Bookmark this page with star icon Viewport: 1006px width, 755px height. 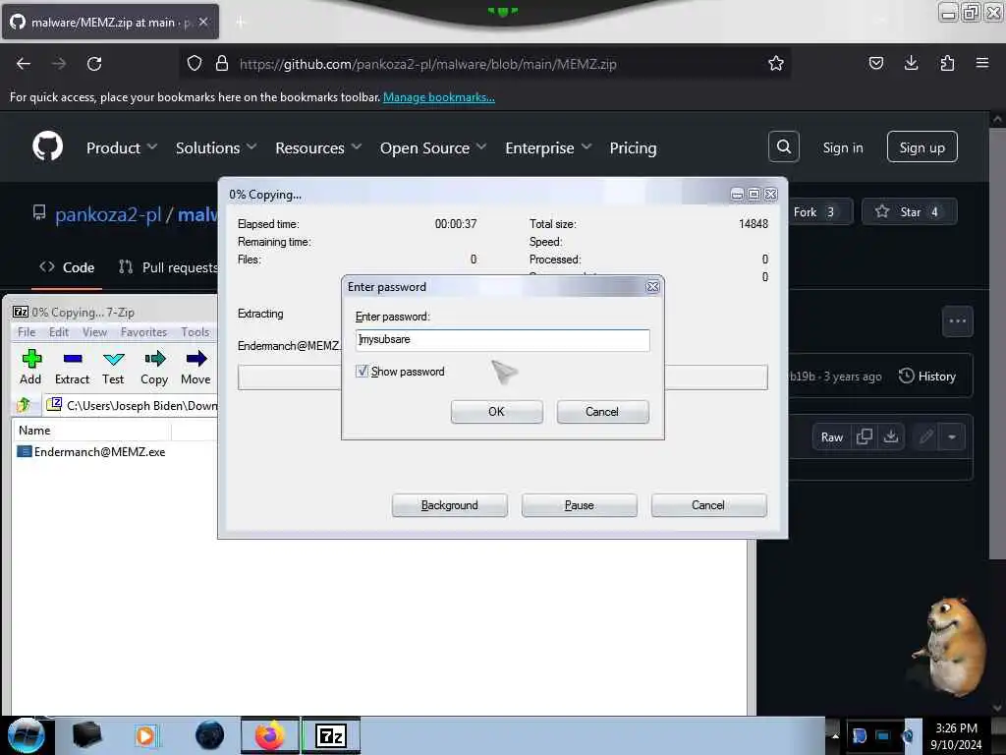coord(776,64)
